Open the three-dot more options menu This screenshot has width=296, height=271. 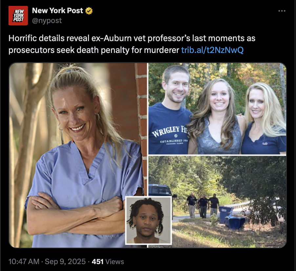282,11
